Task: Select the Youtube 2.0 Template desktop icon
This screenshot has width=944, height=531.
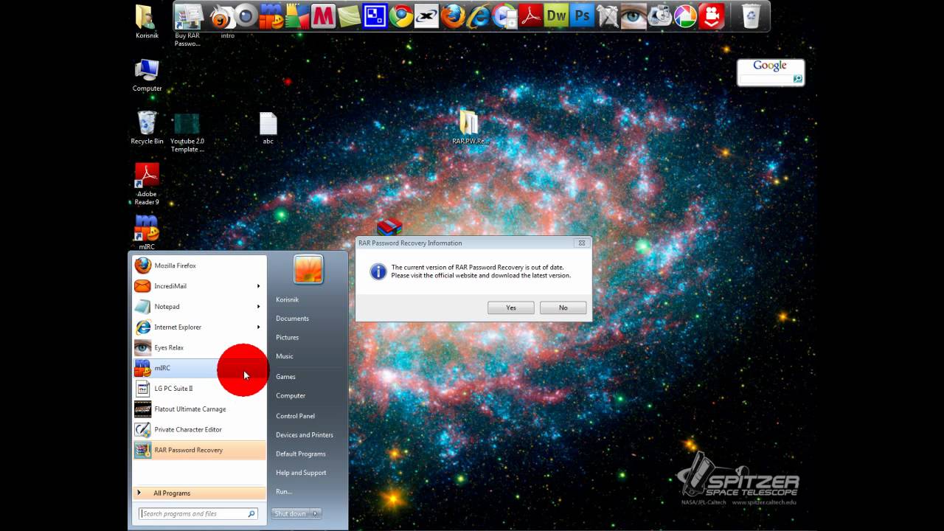Action: [187, 133]
